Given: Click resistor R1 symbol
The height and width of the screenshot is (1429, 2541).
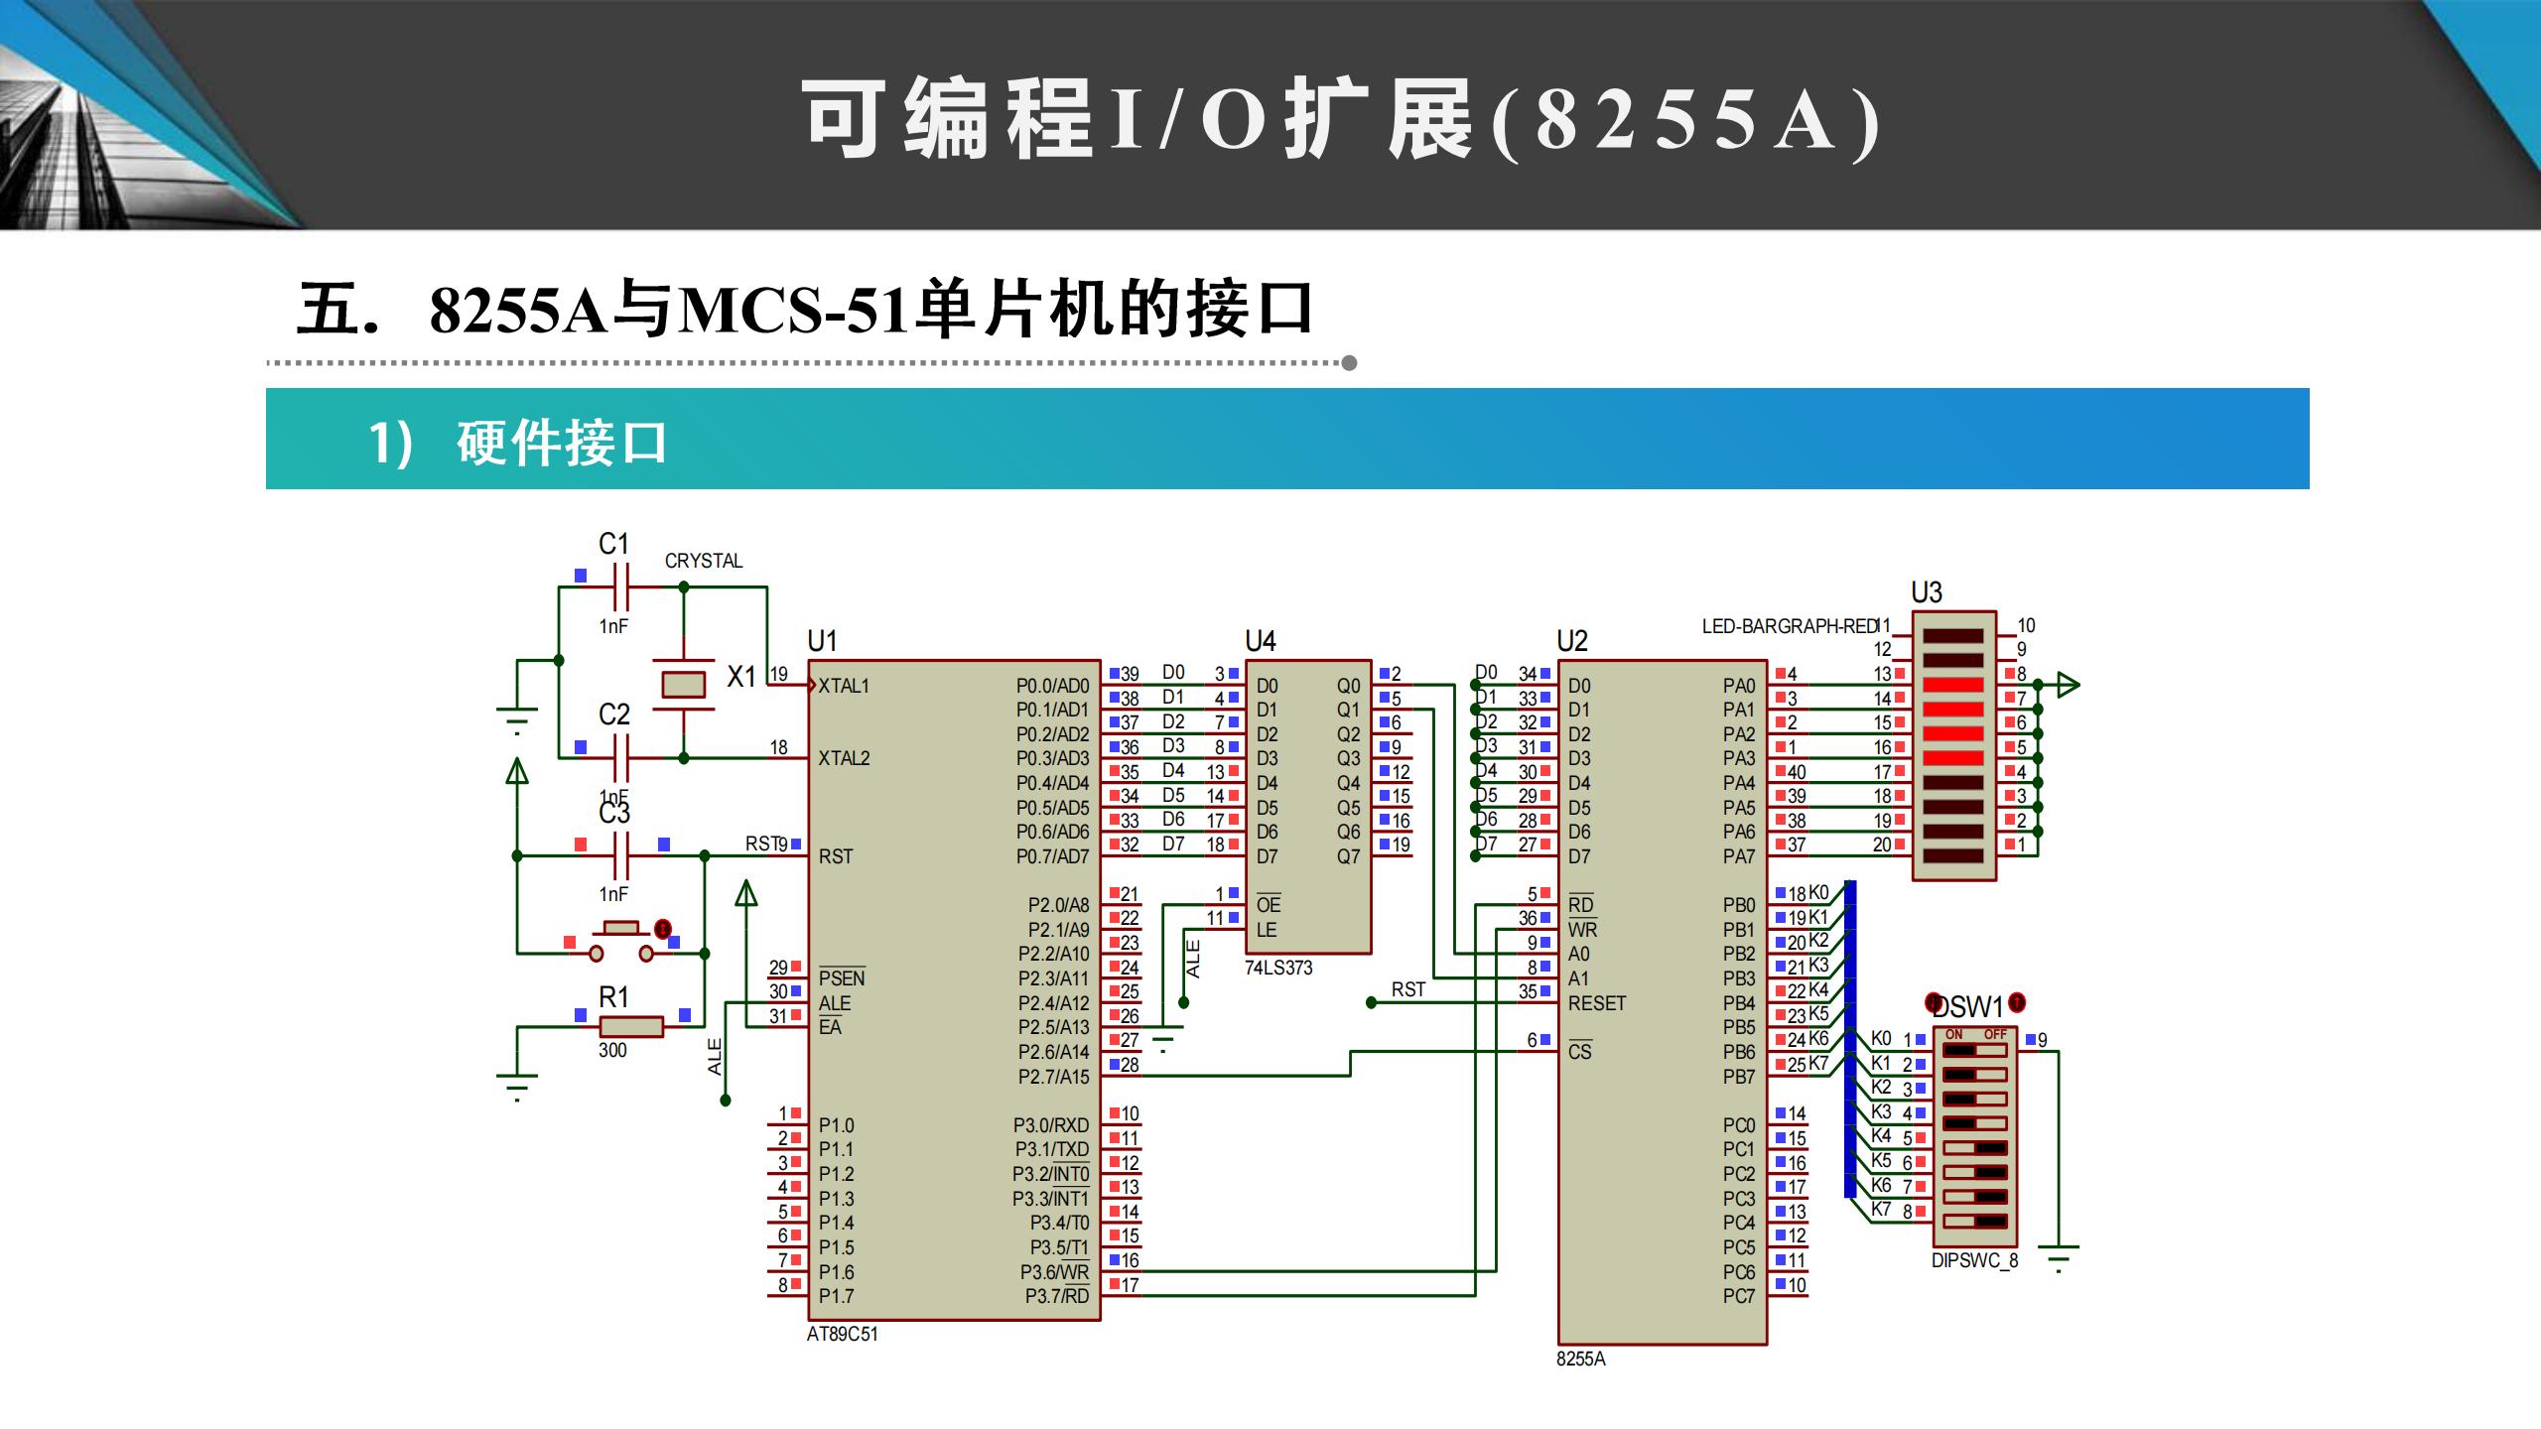Looking at the screenshot, I should 631,1027.
